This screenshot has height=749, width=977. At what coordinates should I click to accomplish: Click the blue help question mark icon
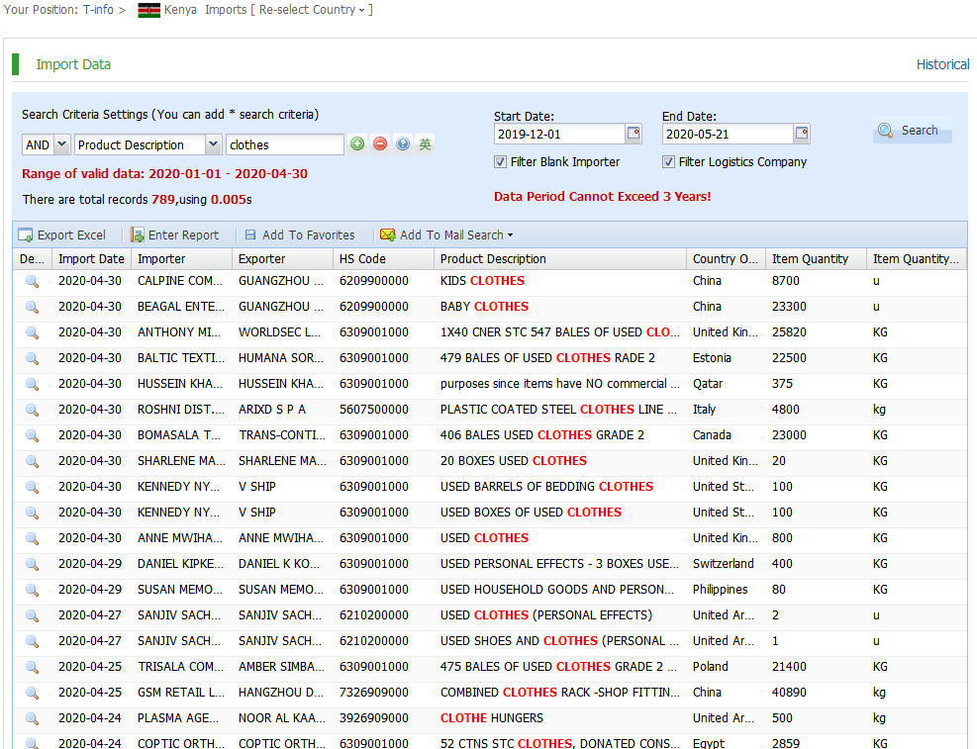coord(403,144)
